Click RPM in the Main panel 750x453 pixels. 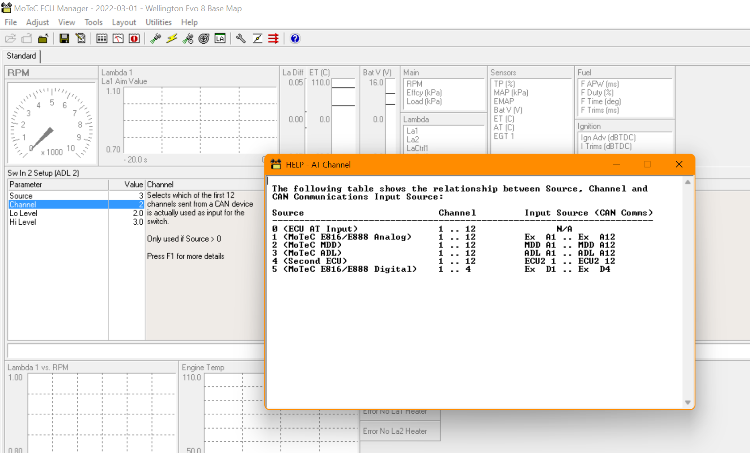(x=414, y=84)
